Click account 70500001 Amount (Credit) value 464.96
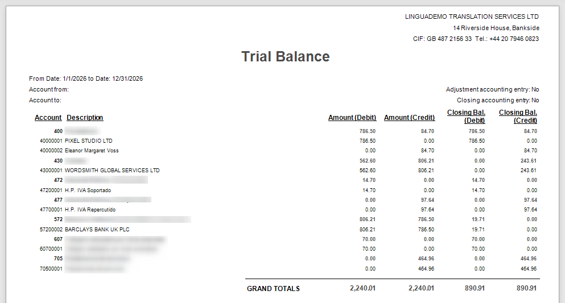The image size is (565, 303). point(426,268)
